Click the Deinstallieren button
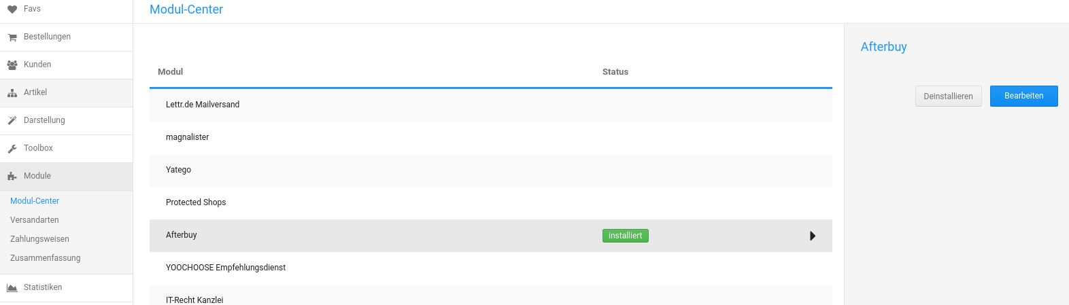 pyautogui.click(x=948, y=96)
